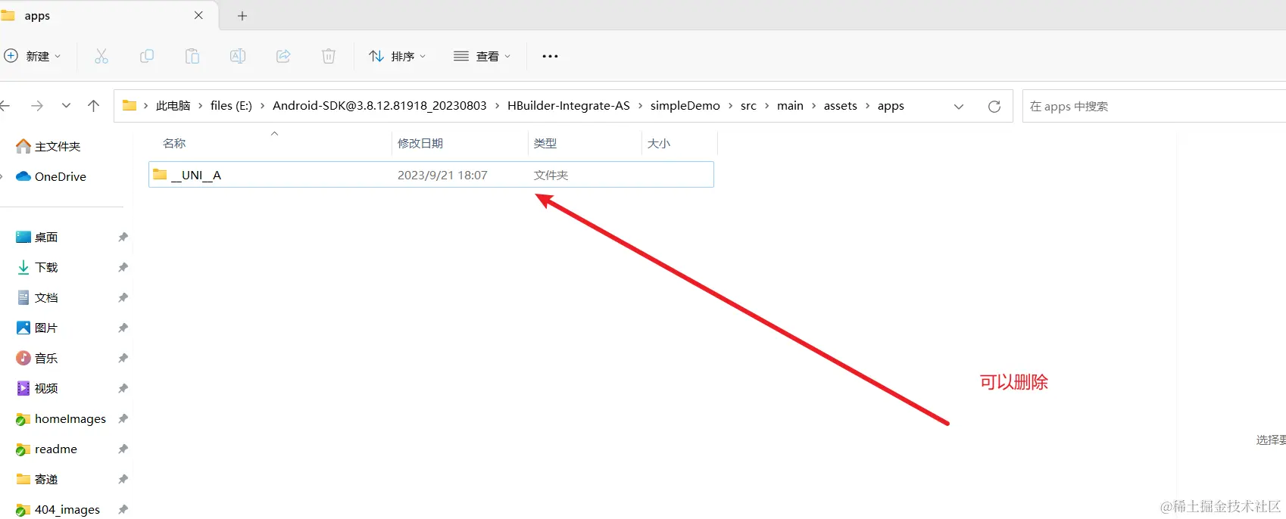Screen dimensions: 1286x519
Task: Click the Cut scissors icon
Action: pos(101,56)
